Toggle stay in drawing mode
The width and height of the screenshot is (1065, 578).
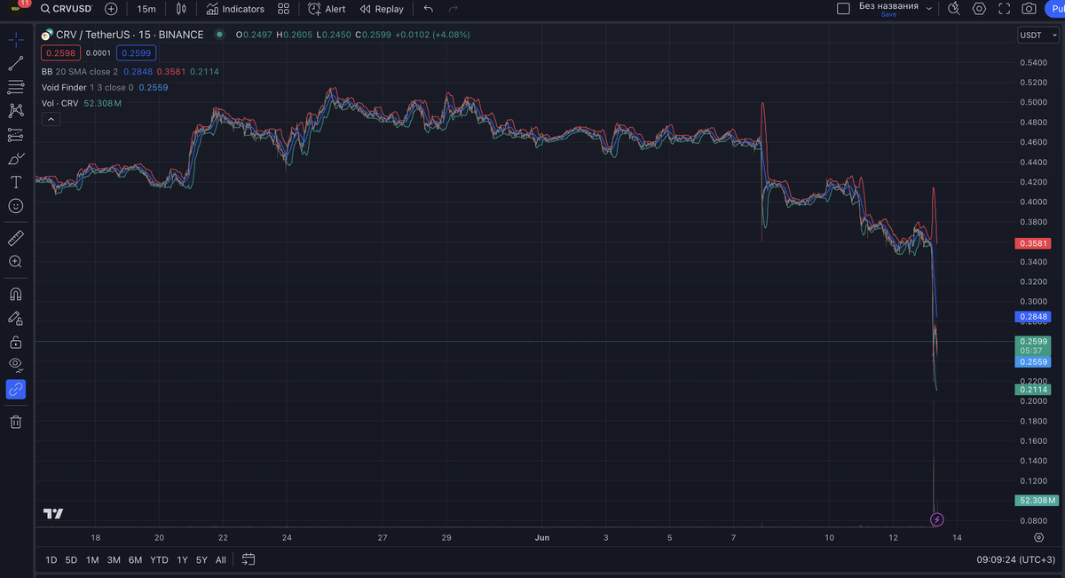[x=15, y=318]
